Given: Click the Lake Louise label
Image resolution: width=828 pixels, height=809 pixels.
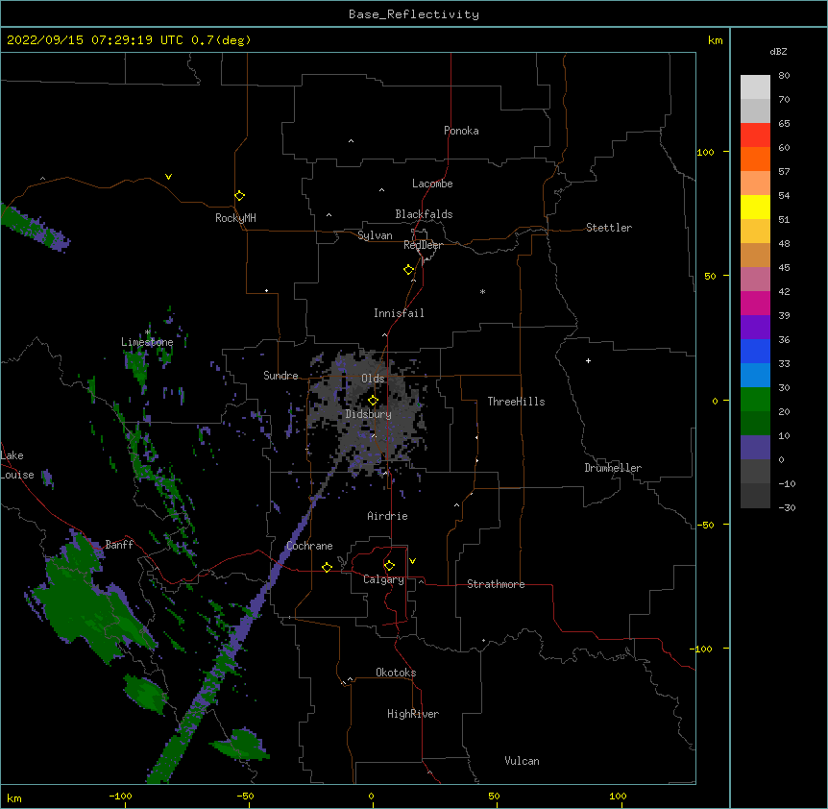Looking at the screenshot, I should 17,465.
